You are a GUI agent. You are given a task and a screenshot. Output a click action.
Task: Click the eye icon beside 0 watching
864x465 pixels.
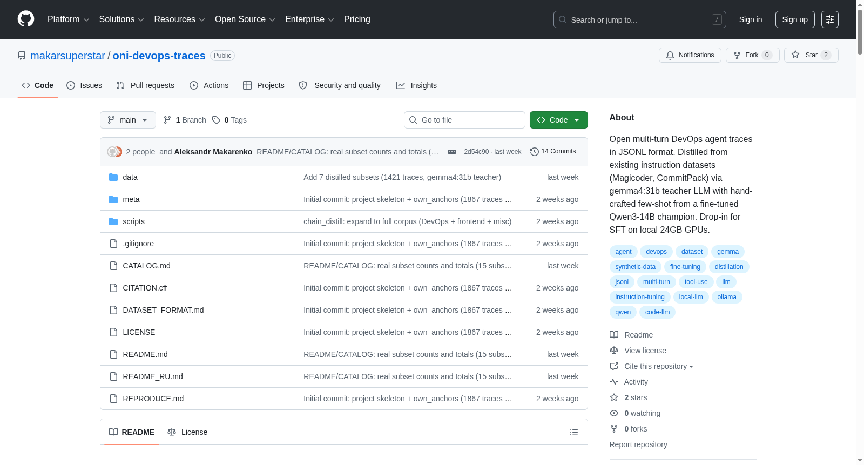click(614, 413)
